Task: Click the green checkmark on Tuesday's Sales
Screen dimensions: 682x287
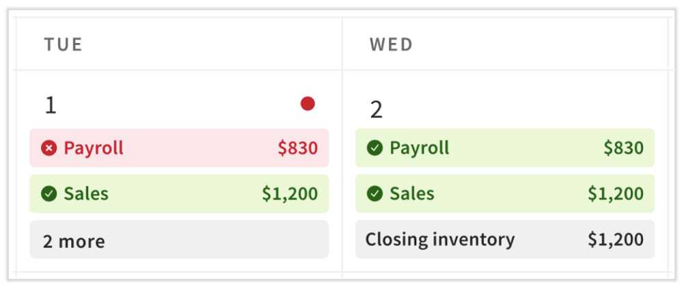Action: coord(49,193)
